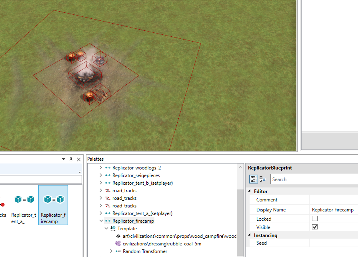Expand the Replicator_woodlogs_2 item
This screenshot has height=257, width=358.
point(101,167)
